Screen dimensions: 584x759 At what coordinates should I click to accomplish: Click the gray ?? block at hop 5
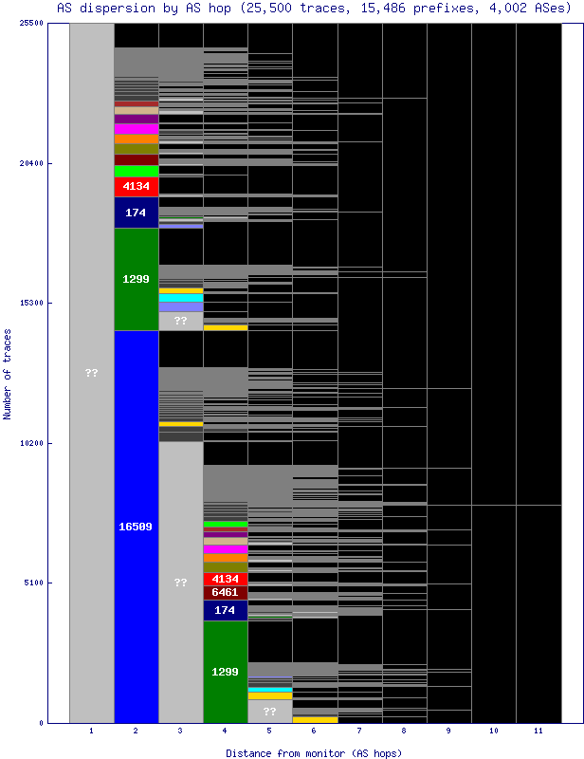[x=269, y=711]
